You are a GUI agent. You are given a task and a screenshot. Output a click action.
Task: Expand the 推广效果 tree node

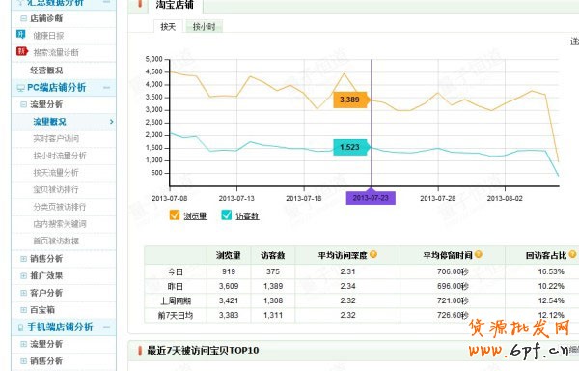(x=23, y=275)
